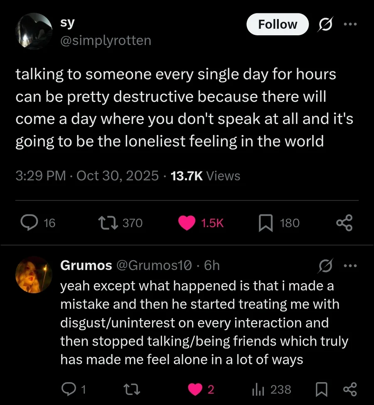
Task: Open sy's profile picture
Action: coord(34,32)
